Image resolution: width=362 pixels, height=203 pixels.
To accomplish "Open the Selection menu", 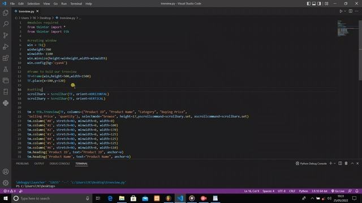I will (x=33, y=3).
